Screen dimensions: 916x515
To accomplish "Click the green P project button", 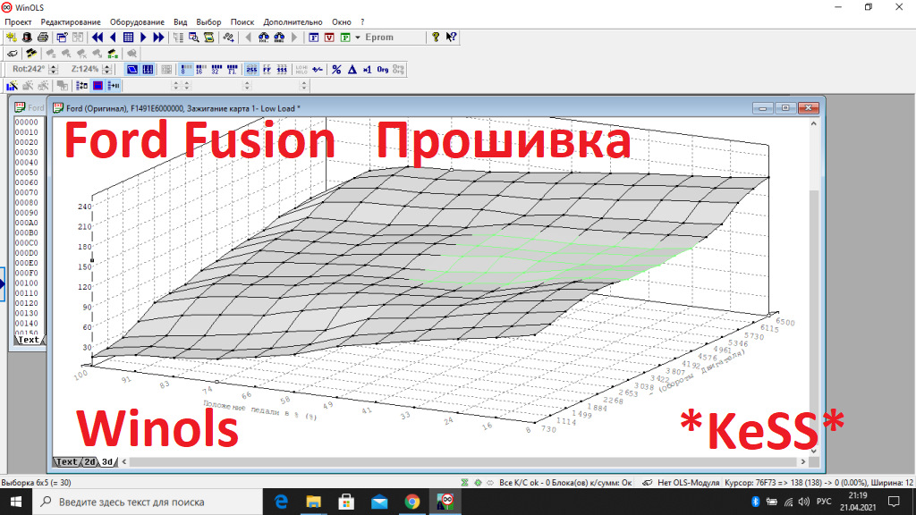I will click(345, 38).
